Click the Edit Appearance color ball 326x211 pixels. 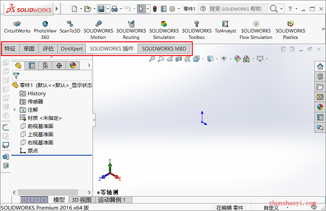(x=237, y=59)
